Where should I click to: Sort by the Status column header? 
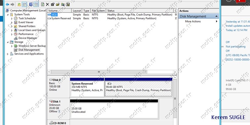point(140,11)
